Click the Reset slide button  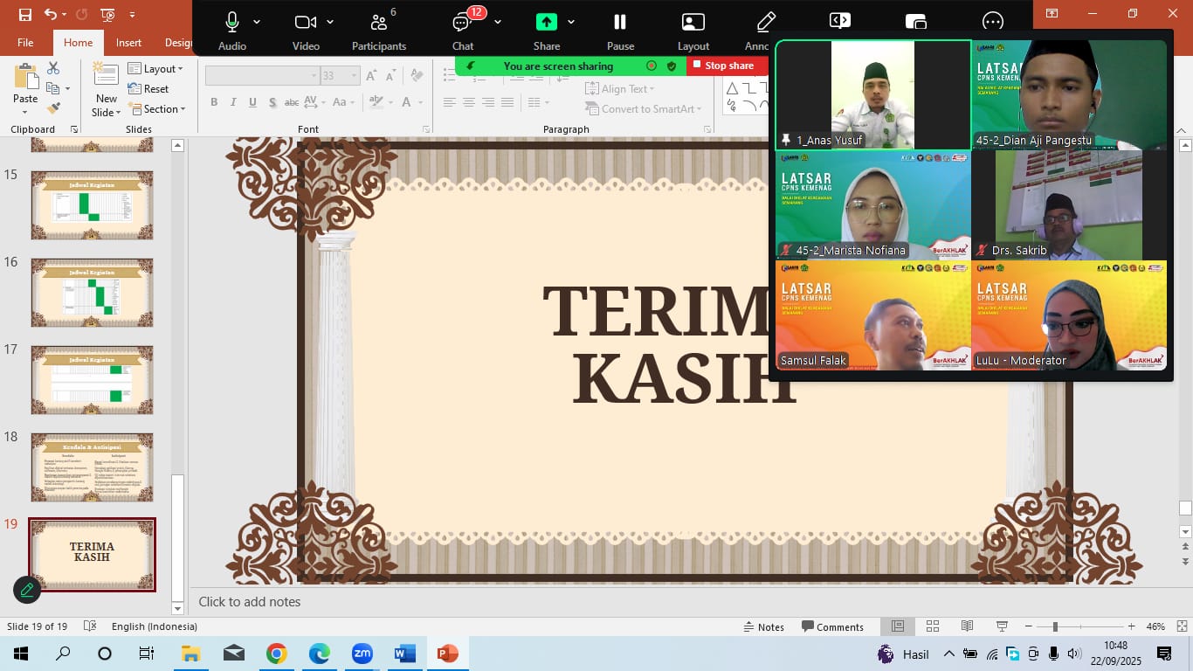[148, 89]
